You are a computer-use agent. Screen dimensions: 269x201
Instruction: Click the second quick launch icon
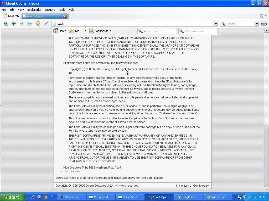tap(39, 197)
